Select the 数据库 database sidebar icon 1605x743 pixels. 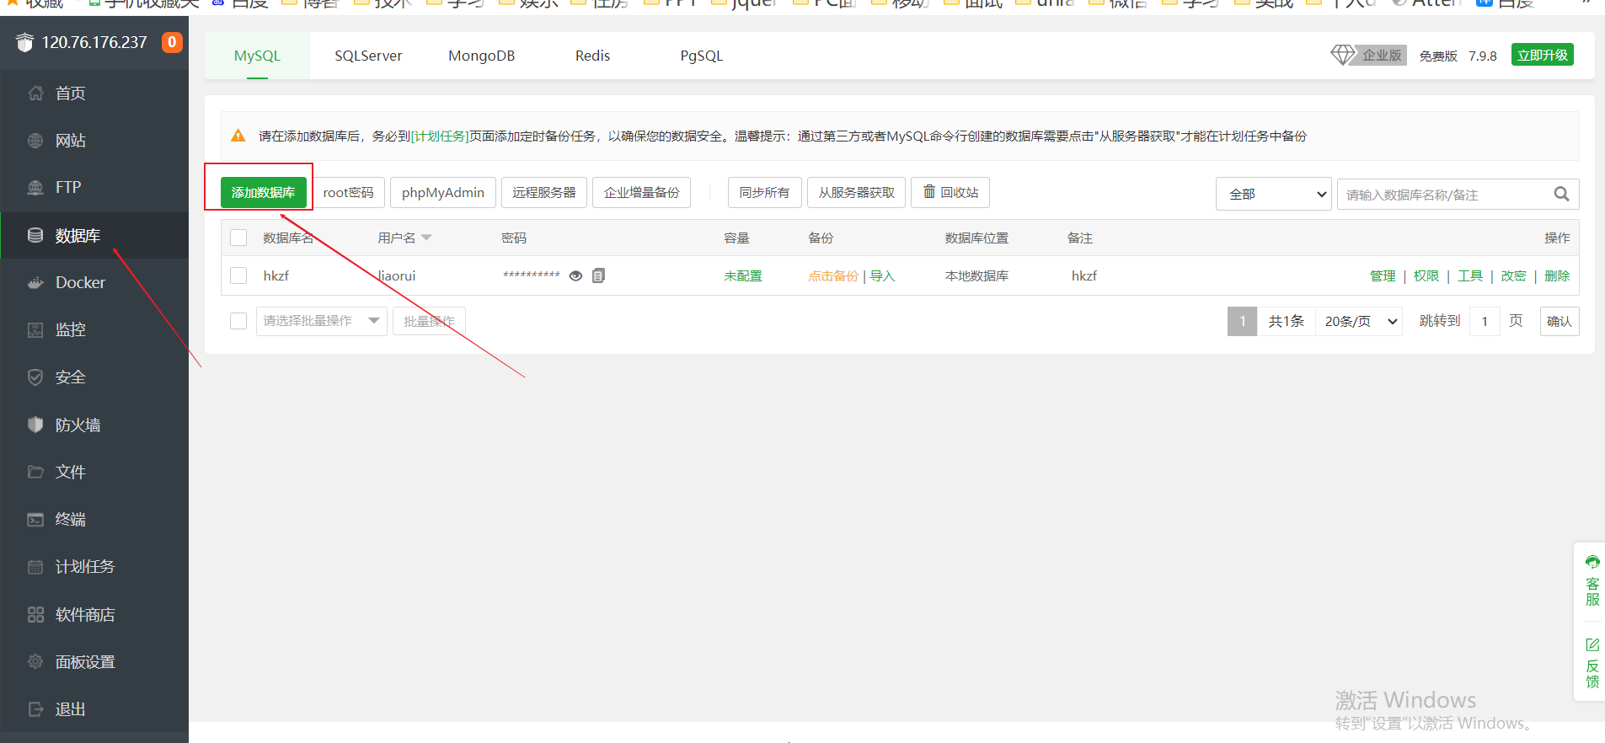pos(35,235)
